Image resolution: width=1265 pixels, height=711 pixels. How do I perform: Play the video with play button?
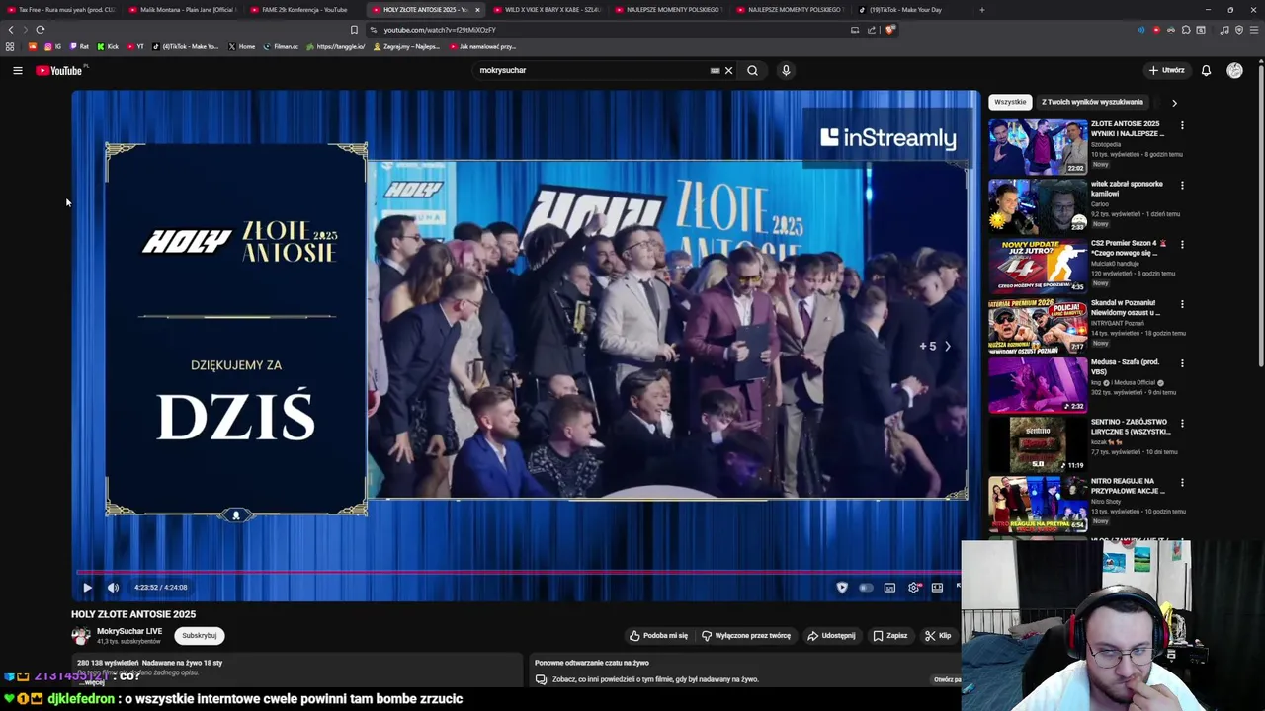click(87, 587)
